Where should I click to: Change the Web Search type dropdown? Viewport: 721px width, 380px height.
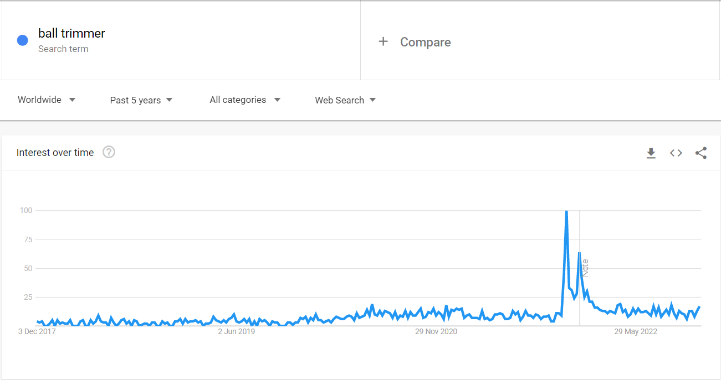click(345, 100)
